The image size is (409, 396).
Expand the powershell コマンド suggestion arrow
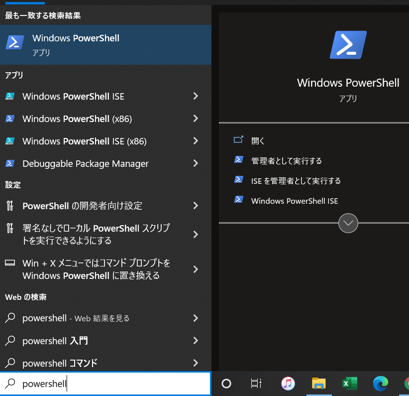tap(195, 363)
